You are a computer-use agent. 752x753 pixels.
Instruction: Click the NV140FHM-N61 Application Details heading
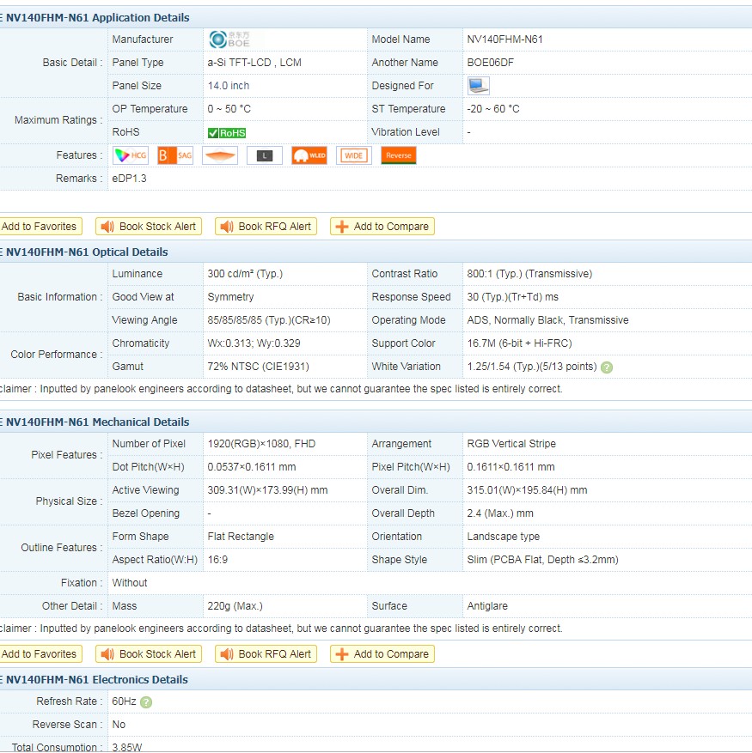click(98, 18)
